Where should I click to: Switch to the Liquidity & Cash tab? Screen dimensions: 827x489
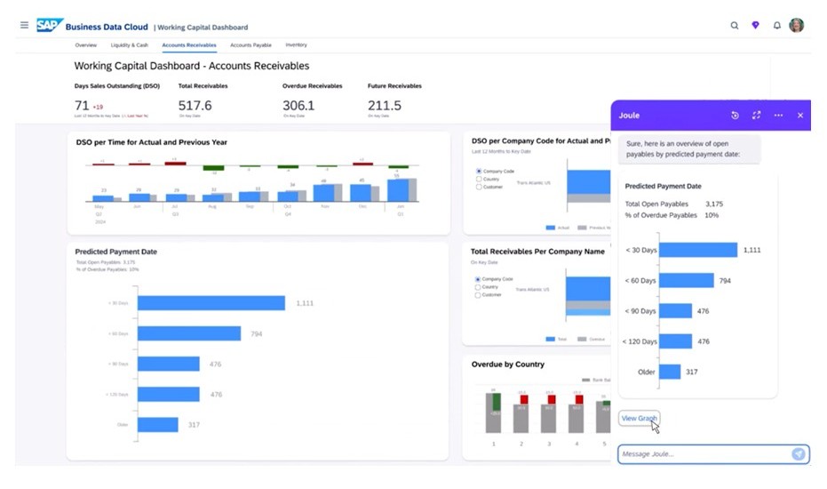[130, 44]
